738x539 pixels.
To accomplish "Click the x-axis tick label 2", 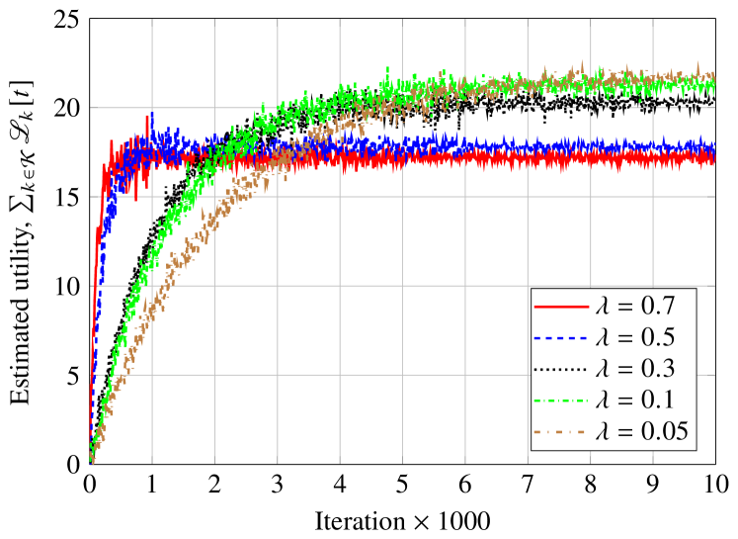I will (x=214, y=485).
